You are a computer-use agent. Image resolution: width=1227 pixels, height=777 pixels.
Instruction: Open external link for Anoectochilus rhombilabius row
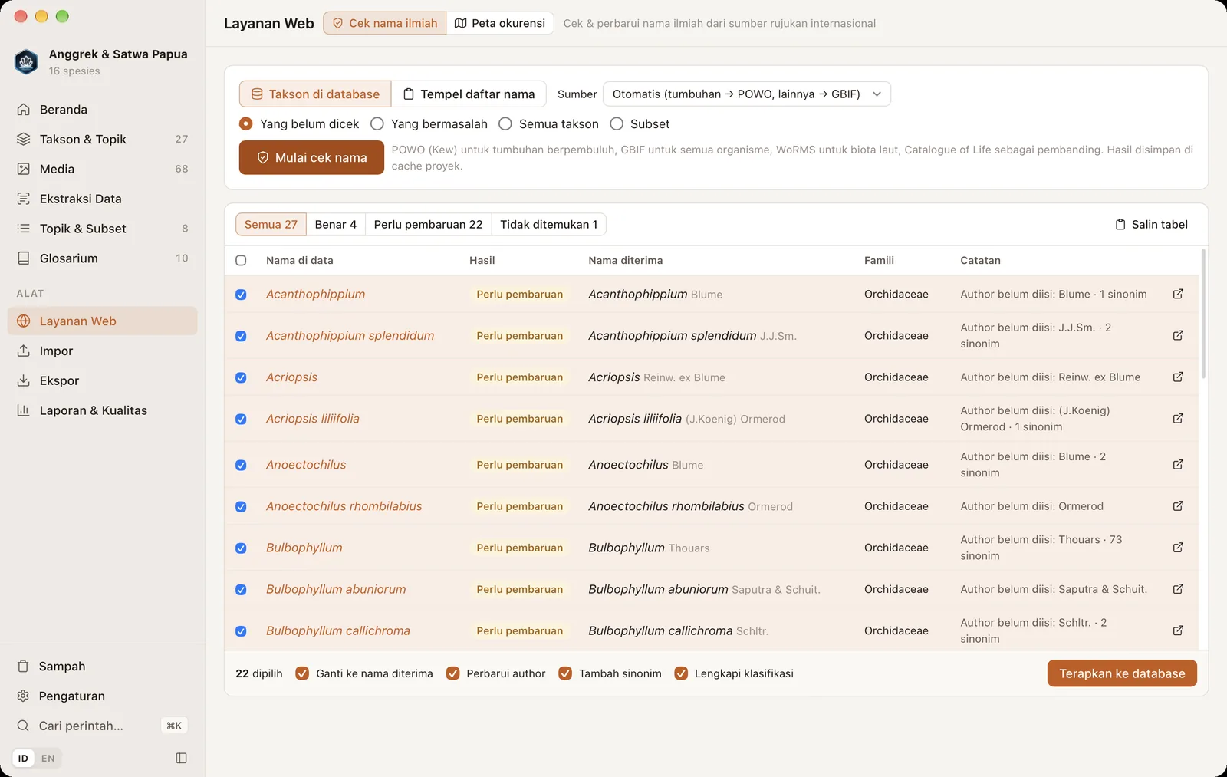click(1178, 506)
